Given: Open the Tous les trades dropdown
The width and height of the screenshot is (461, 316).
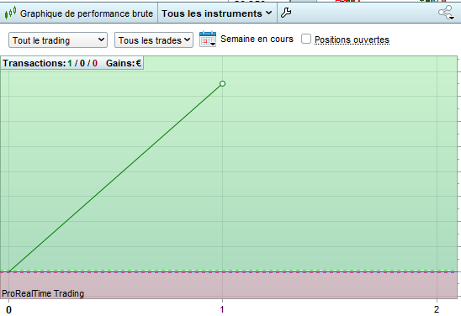Looking at the screenshot, I should pyautogui.click(x=154, y=40).
